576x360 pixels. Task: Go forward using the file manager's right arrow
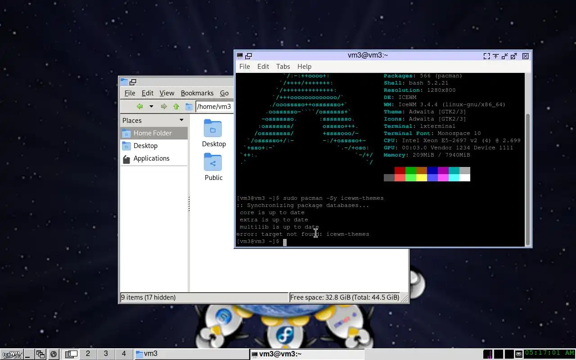tap(164, 107)
